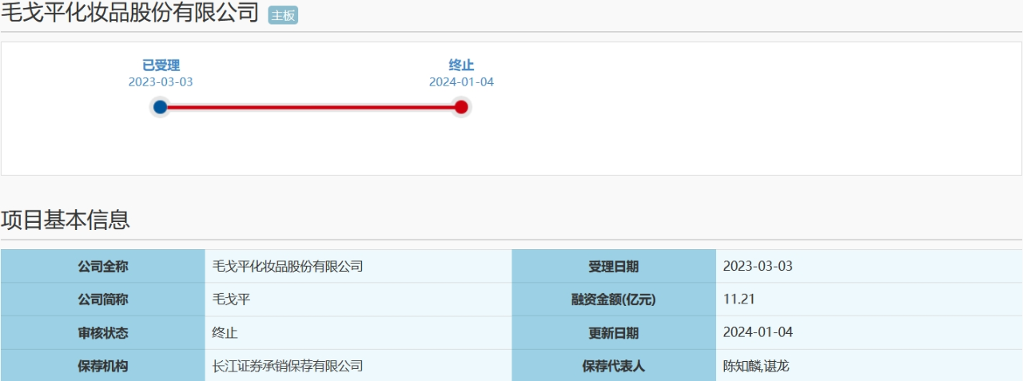1023x381 pixels.
Task: Click the sponsor 长江证券承销保荐有限公司
Action: point(288,366)
